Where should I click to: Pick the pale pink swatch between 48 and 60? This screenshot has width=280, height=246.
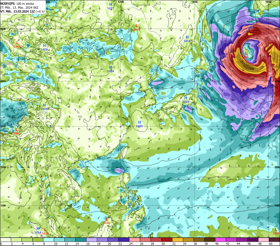click(x=263, y=240)
